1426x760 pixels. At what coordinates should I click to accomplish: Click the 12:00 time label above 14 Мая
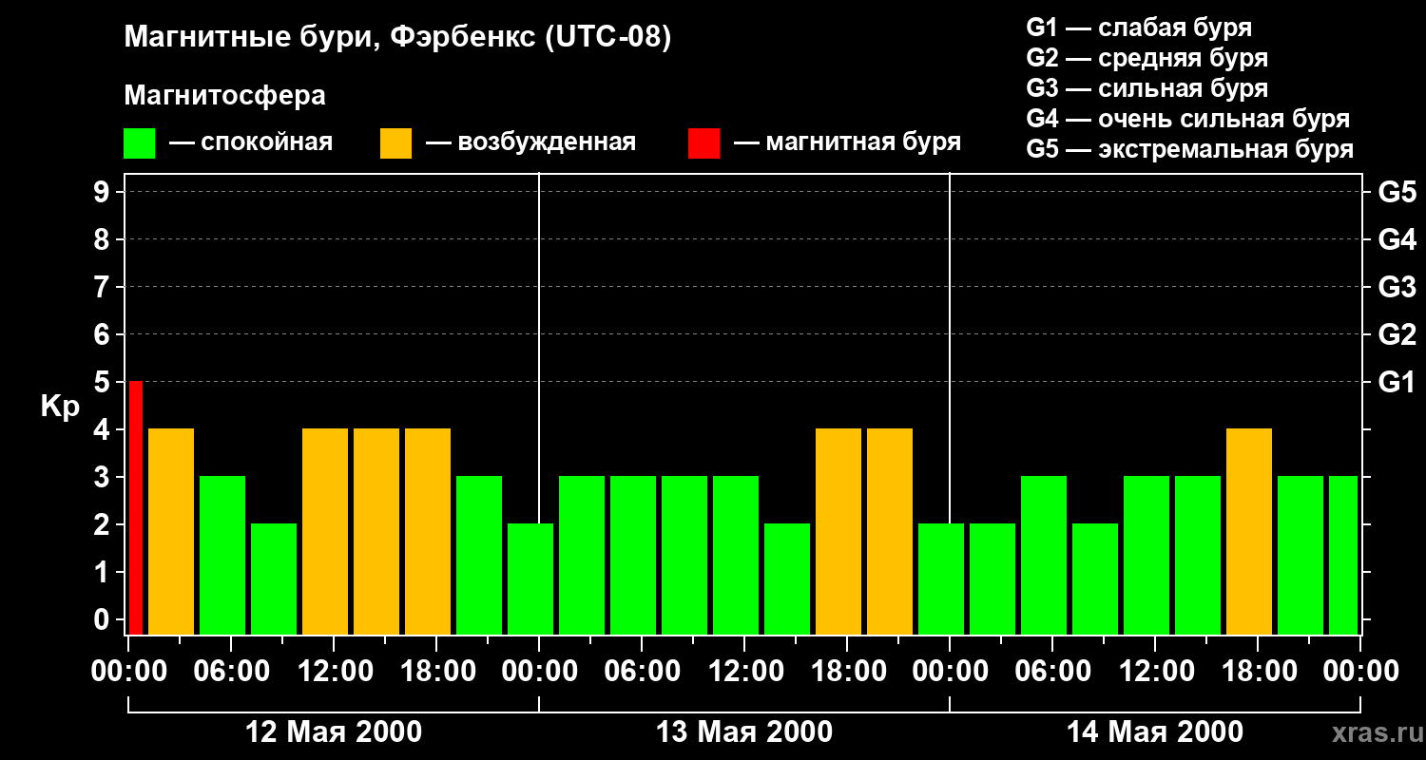click(x=1155, y=672)
